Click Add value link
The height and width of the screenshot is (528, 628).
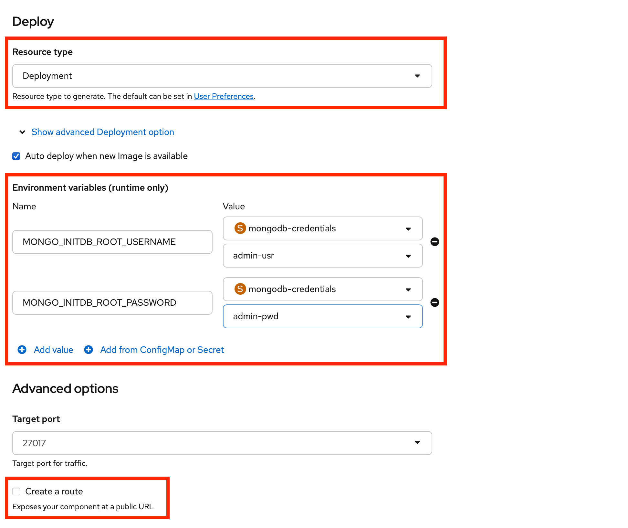(x=54, y=350)
